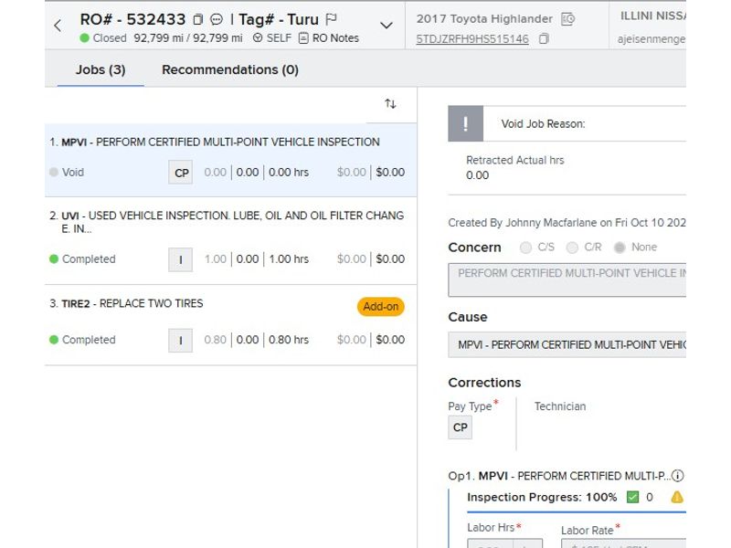Image resolution: width=731 pixels, height=548 pixels.
Task: Select the None concern radio button
Action: 620,248
